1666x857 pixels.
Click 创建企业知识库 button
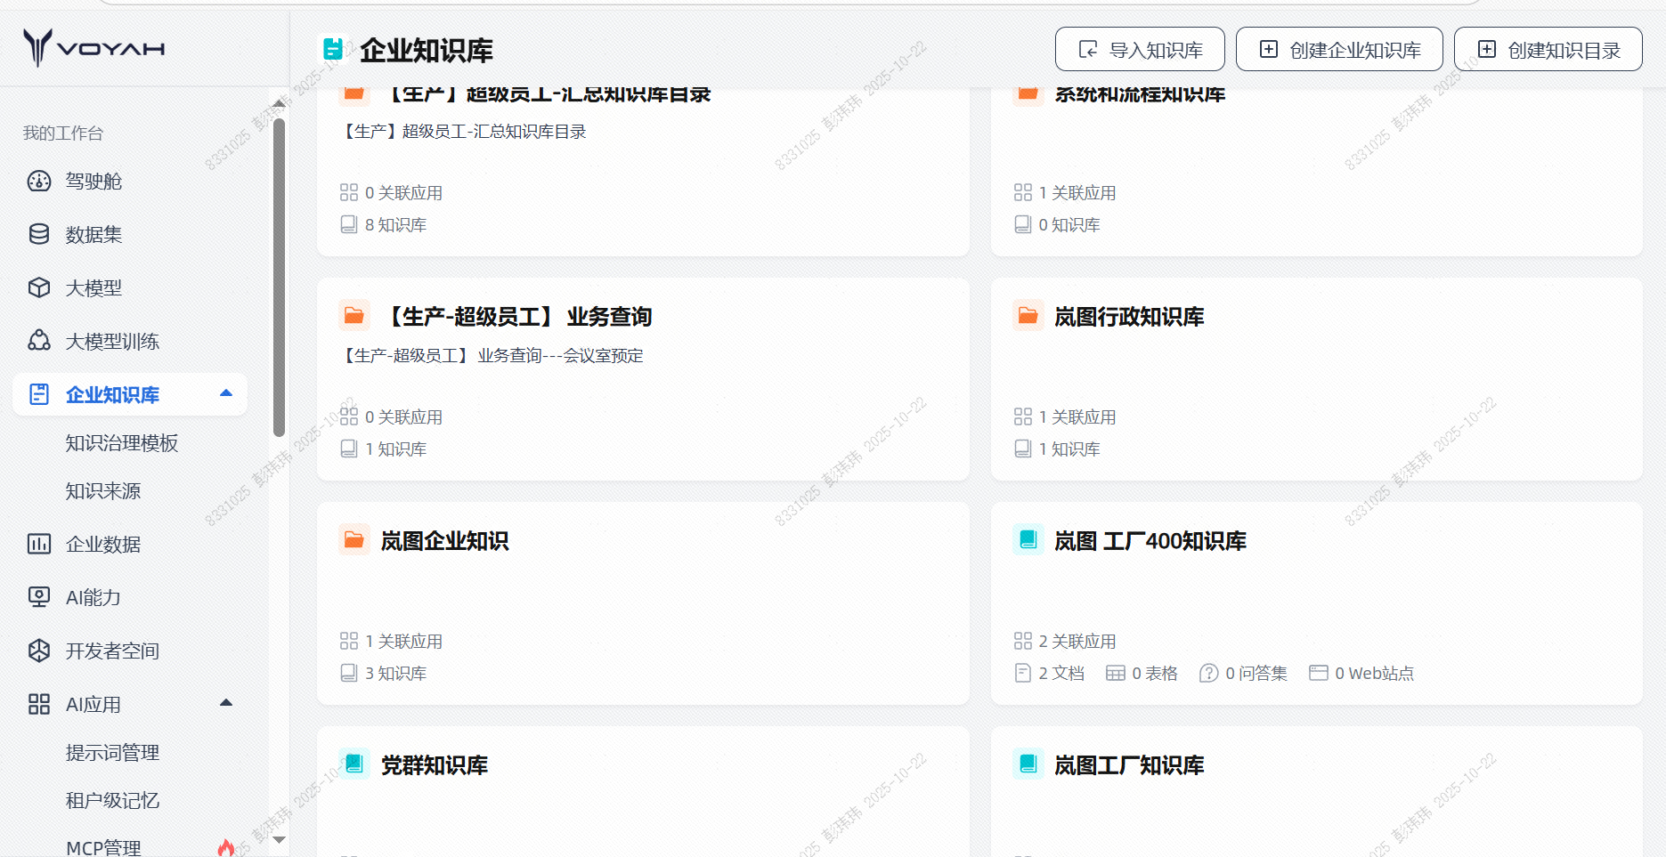pyautogui.click(x=1339, y=50)
